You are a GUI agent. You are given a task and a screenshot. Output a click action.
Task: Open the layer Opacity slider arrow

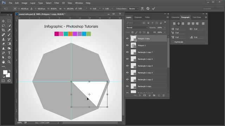pyautogui.click(x=165, y=28)
